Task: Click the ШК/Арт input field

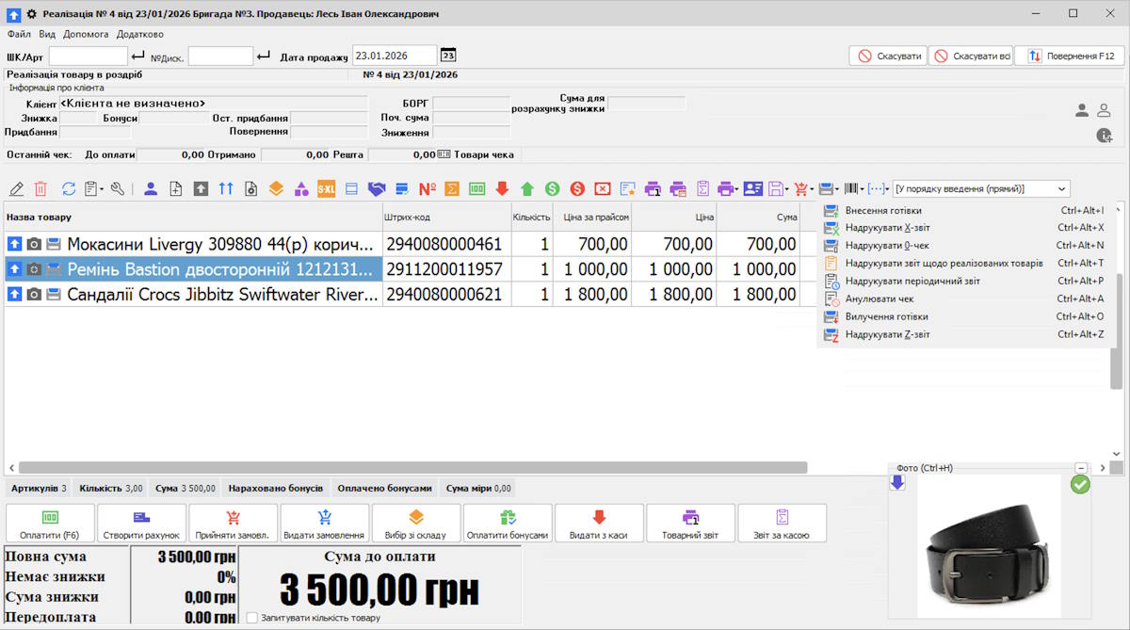Action: point(88,57)
